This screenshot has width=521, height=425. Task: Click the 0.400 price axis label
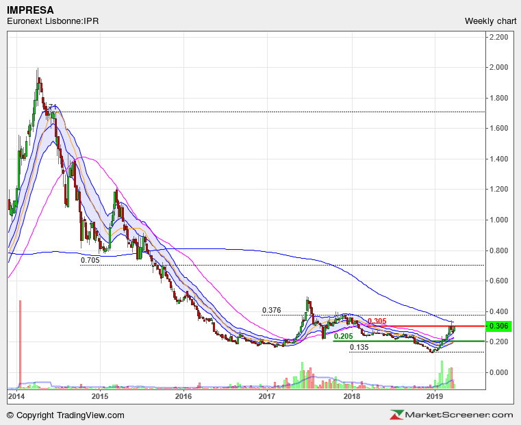click(498, 311)
